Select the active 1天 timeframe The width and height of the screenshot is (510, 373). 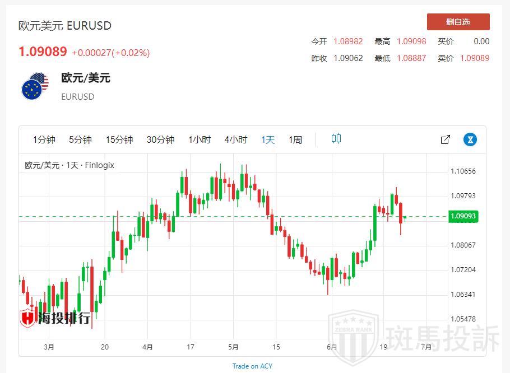point(268,139)
